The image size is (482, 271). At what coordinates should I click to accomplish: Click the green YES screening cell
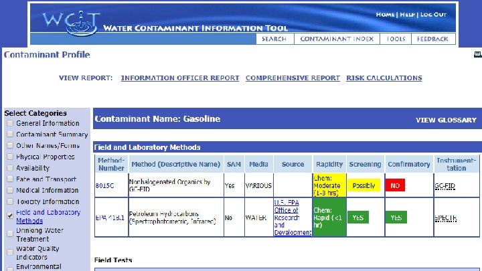358,217
